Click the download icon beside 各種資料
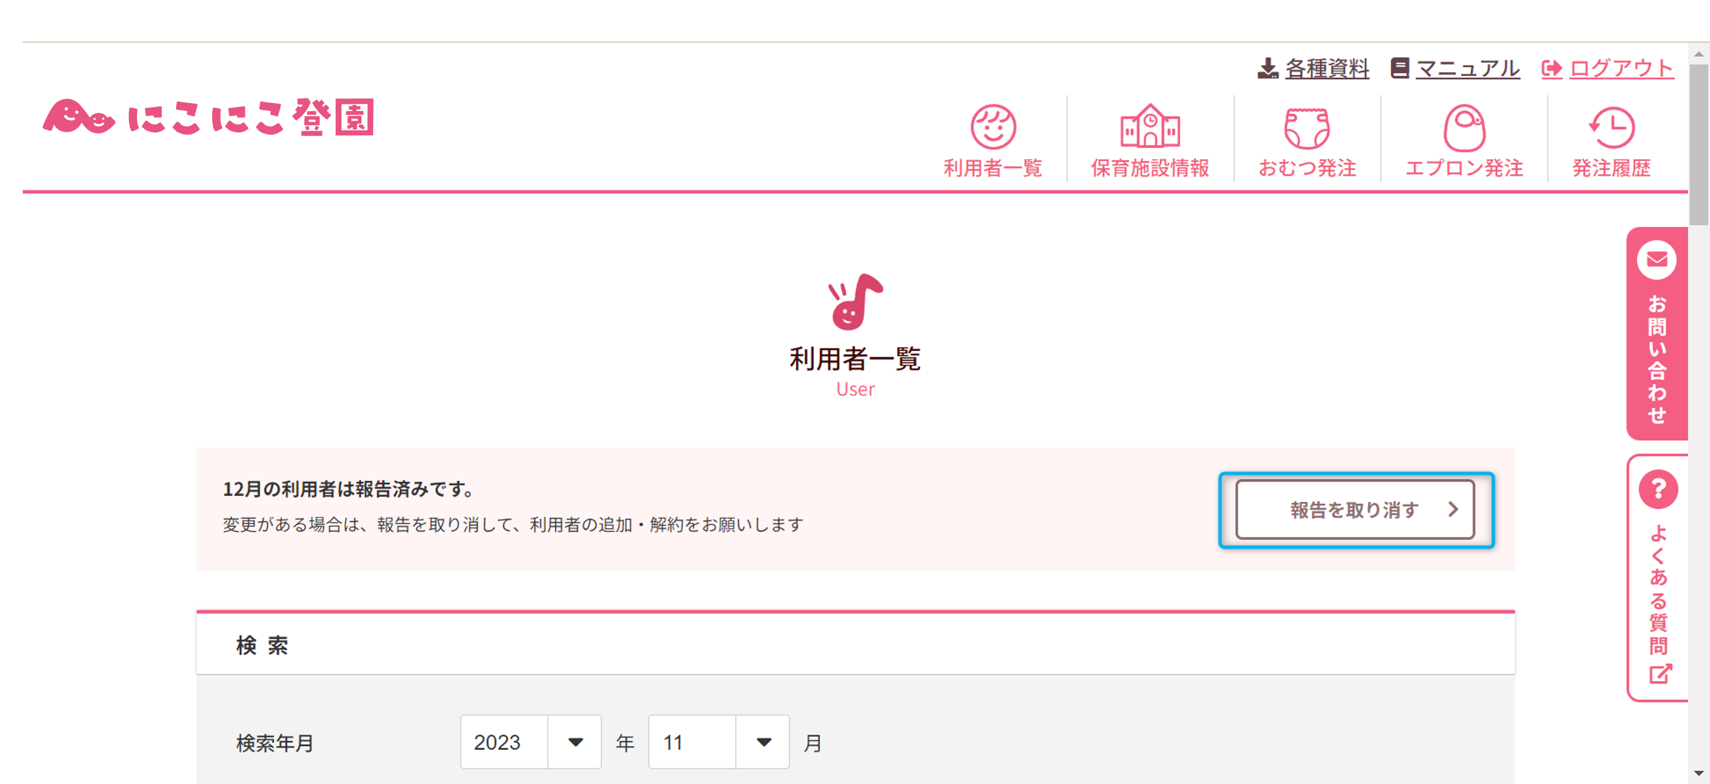The width and height of the screenshot is (1710, 784). pyautogui.click(x=1267, y=68)
